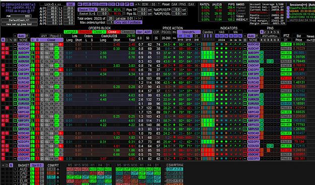This screenshot has width=315, height=185.
Task: Click the fast-forward arrows icon left of profit
Action: pos(80,4)
